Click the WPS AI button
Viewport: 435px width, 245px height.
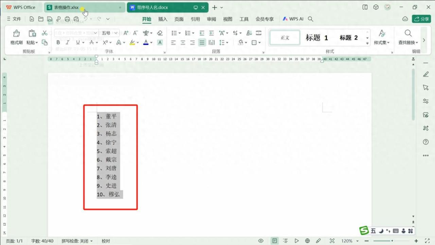tap(293, 19)
